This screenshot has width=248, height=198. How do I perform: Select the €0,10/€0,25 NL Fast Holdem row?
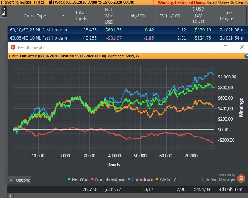[128, 30]
